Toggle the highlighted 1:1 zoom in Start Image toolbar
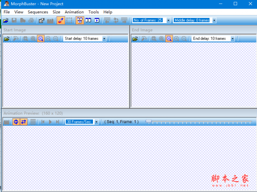The width and height of the screenshot is (257, 192). 41,39
